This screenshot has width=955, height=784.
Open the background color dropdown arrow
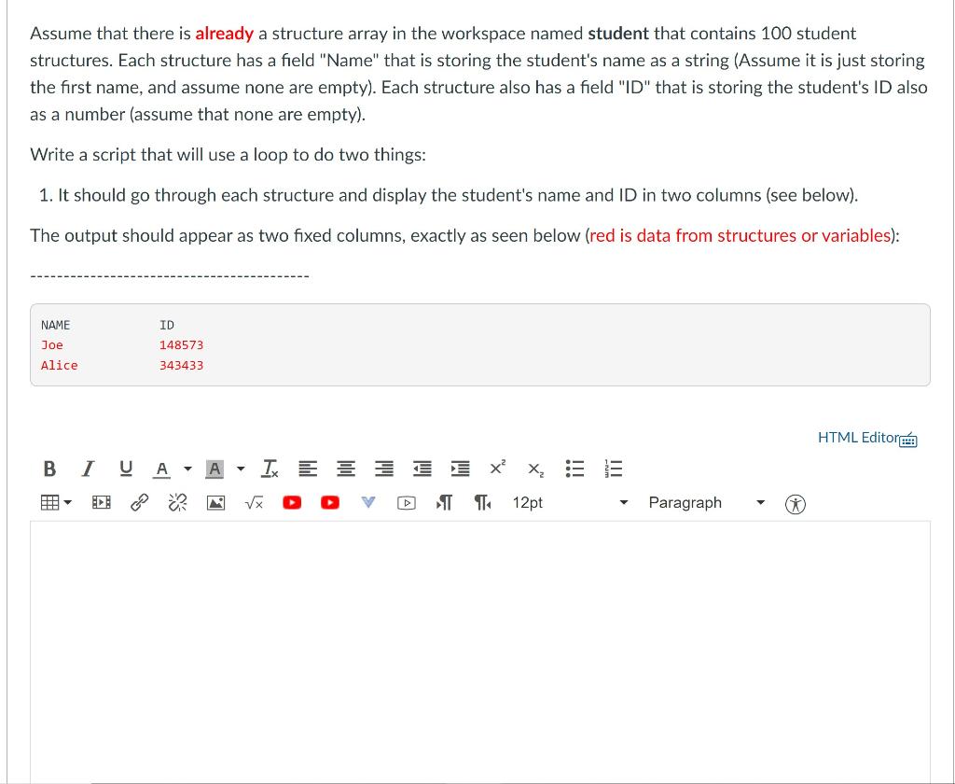tap(241, 469)
